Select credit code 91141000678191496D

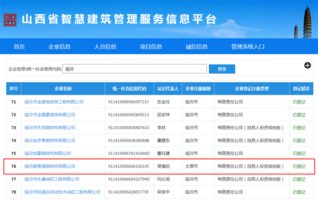pos(129,153)
